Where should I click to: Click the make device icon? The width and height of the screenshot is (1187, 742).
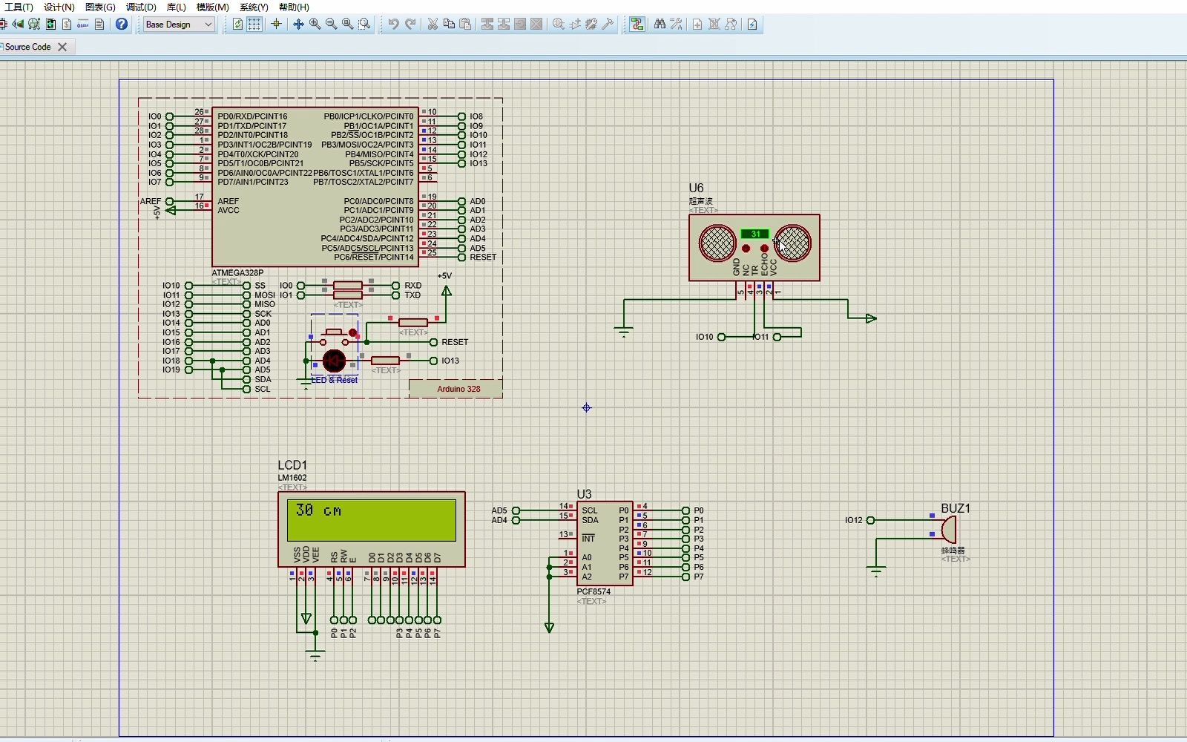tap(575, 24)
